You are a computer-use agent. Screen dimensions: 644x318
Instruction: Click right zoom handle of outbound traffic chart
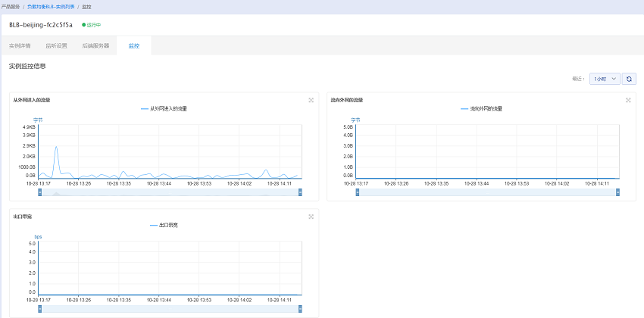617,192
